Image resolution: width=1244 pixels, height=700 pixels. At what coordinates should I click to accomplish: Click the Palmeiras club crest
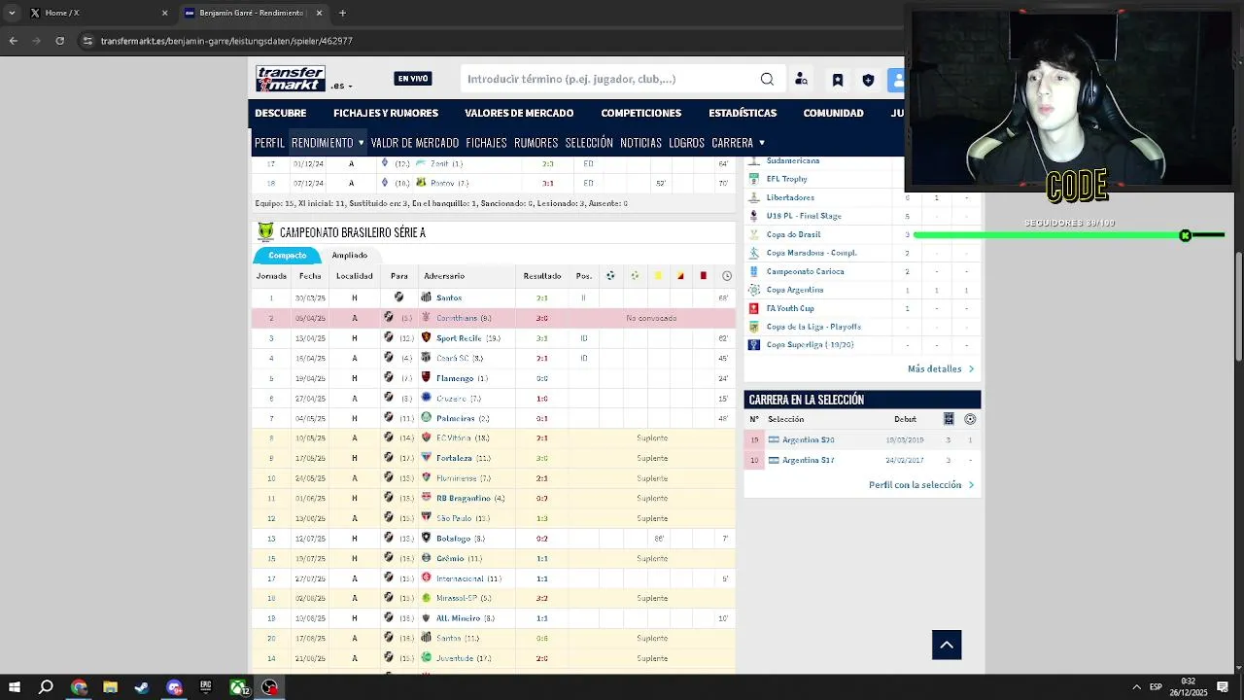(x=426, y=418)
